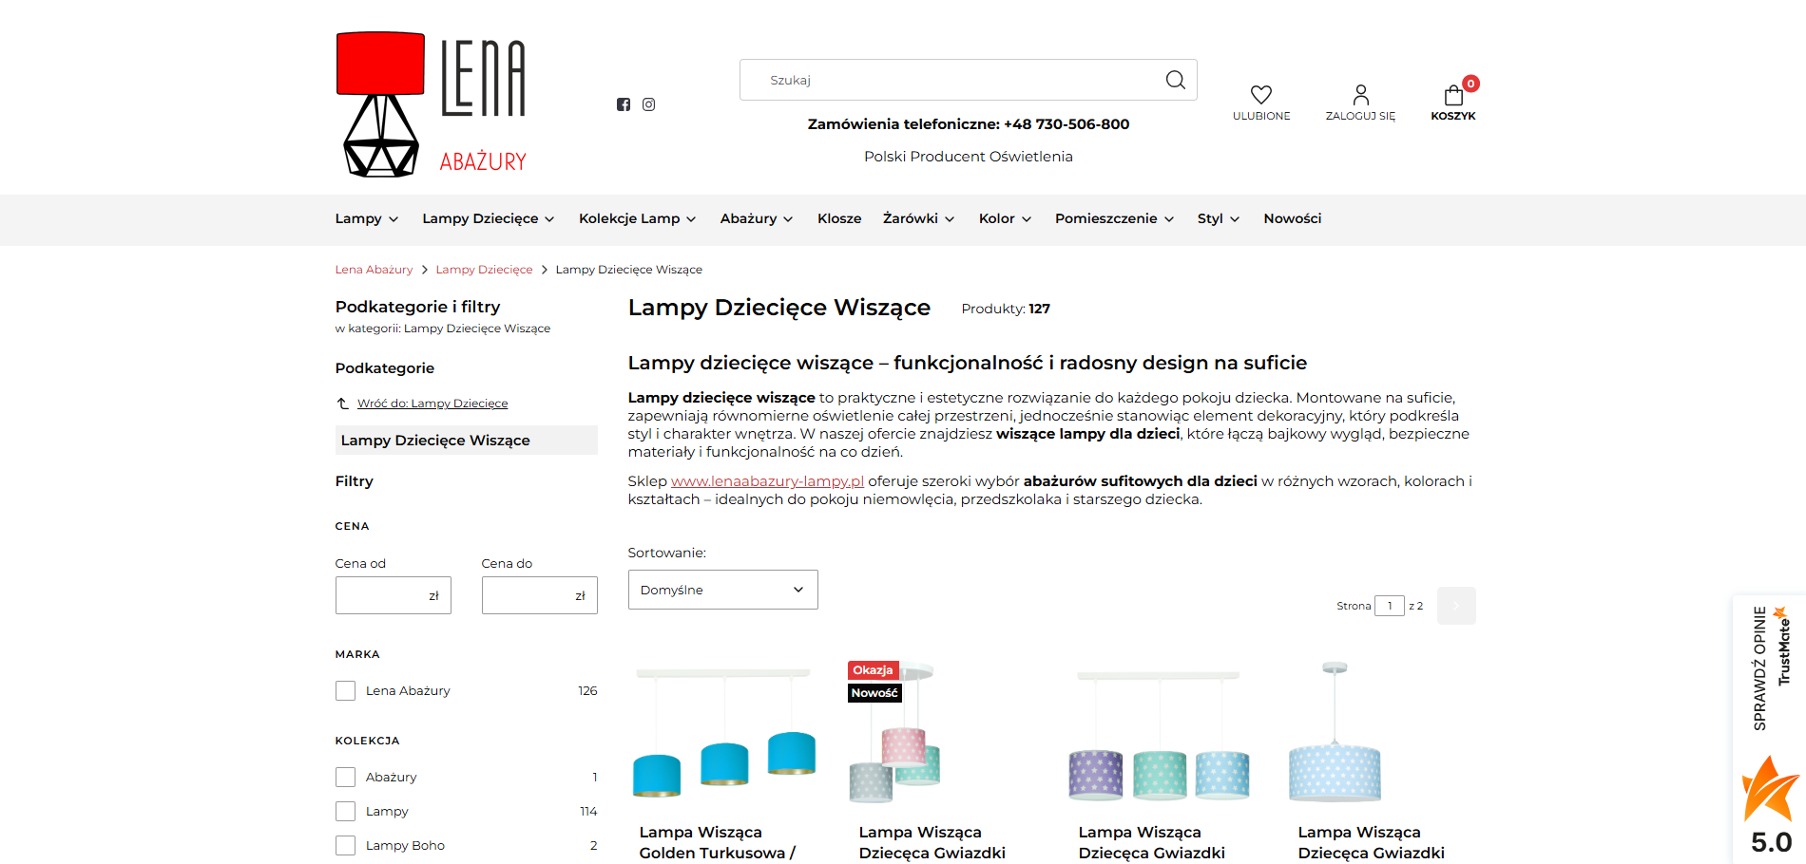View the shopping cart with the KOSZYK icon
This screenshot has width=1806, height=864.
1452,96
